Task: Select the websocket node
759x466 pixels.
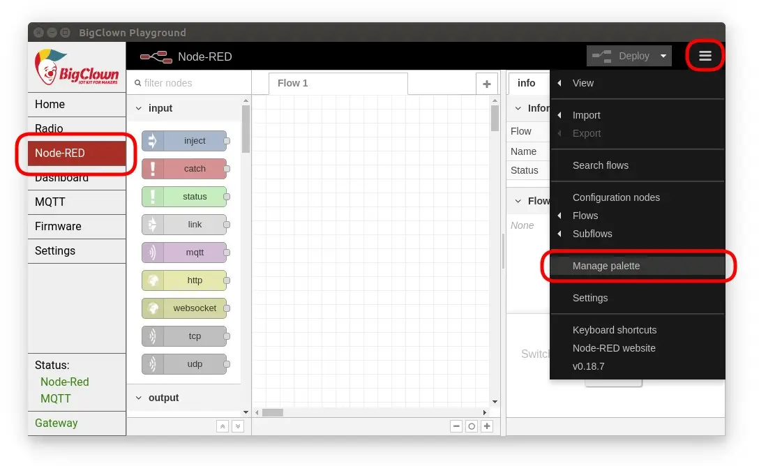Action: [184, 308]
